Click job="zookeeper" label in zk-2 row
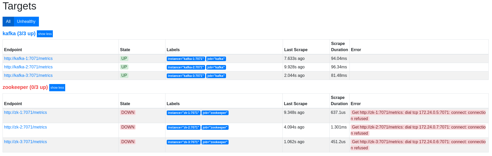Viewport: 492px width, 156px height. point(215,127)
